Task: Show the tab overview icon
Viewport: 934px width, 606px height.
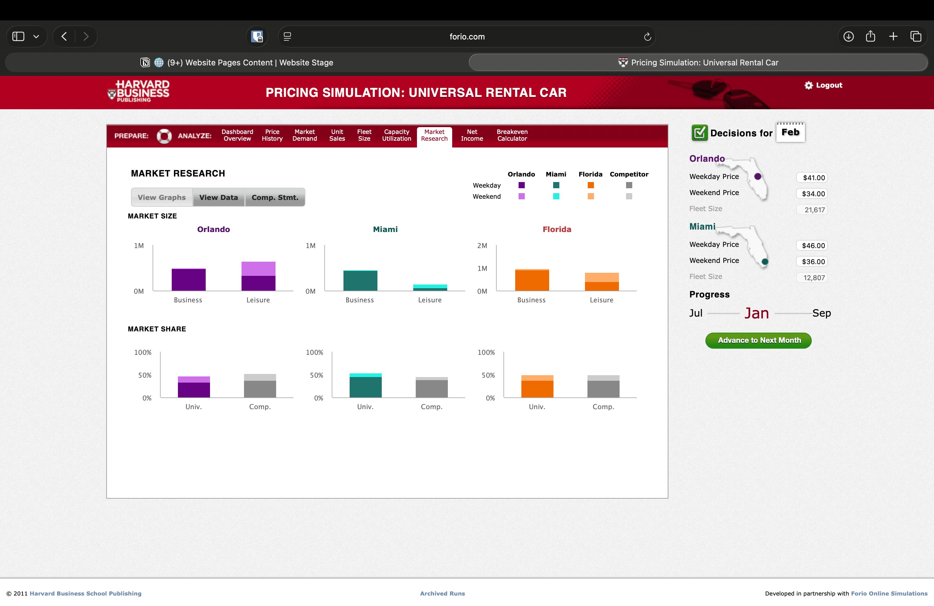Action: pos(915,36)
